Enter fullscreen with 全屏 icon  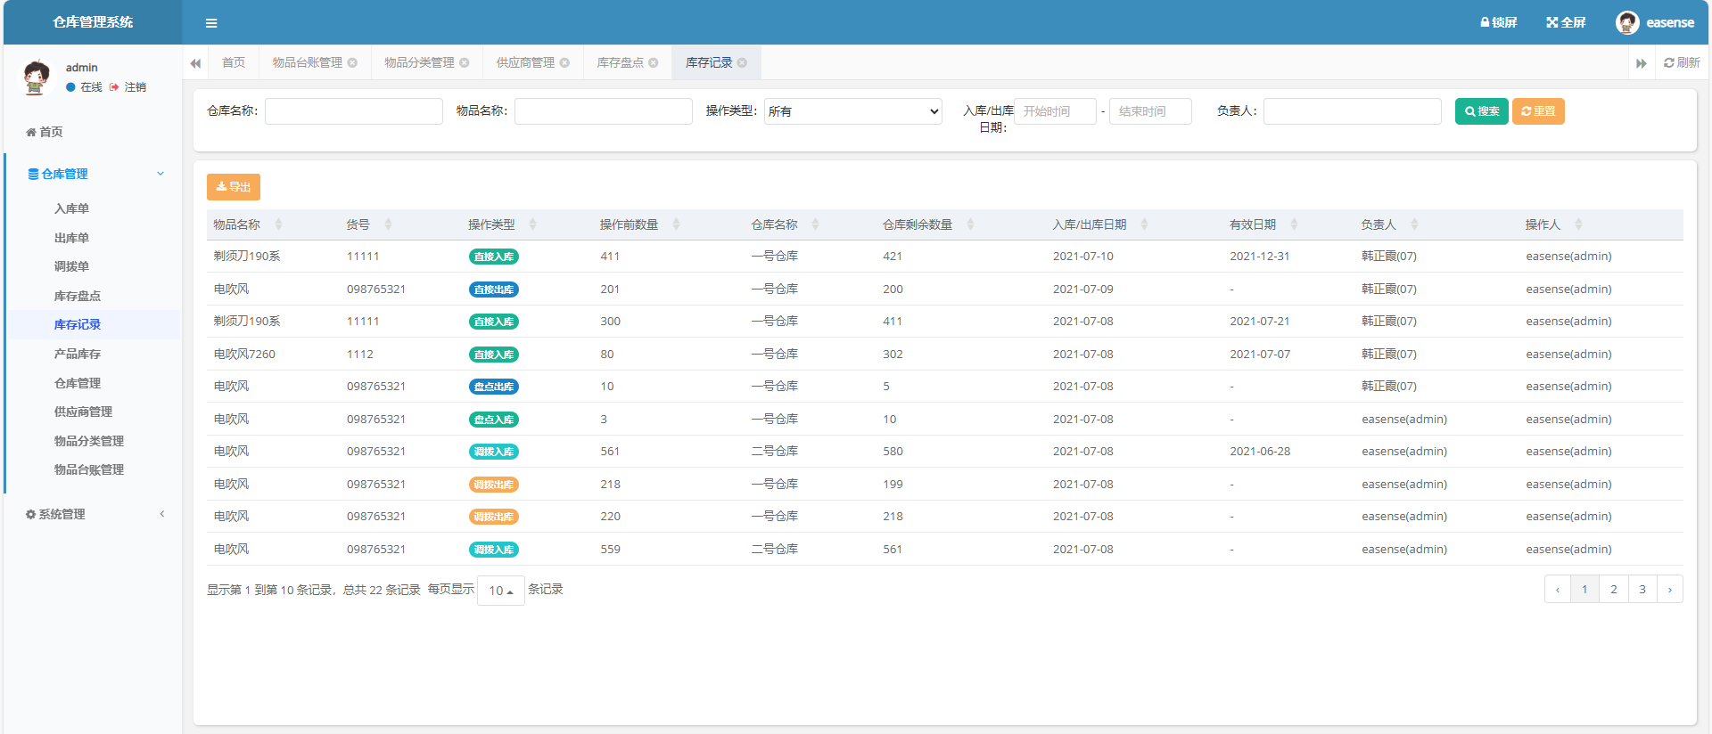click(x=1551, y=22)
